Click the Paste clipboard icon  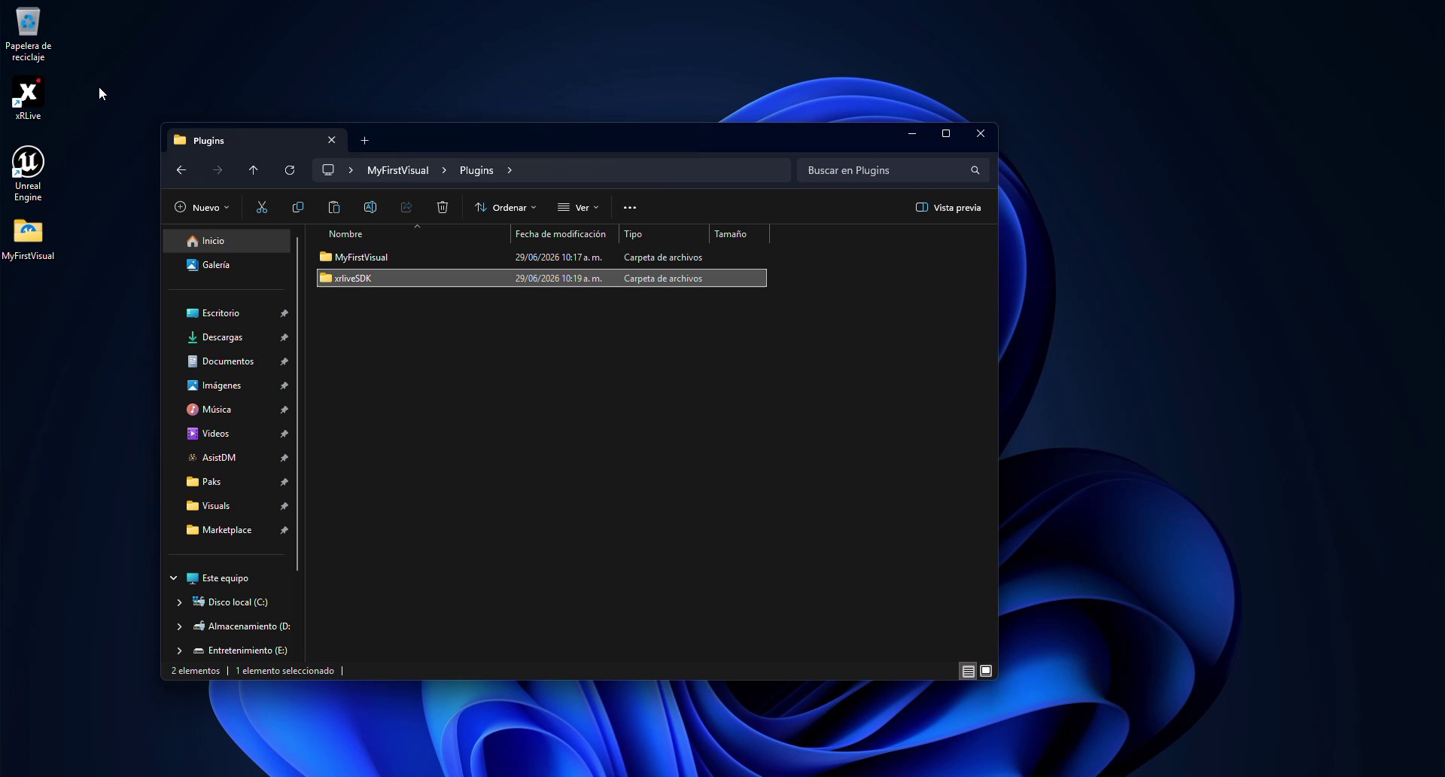[x=334, y=207]
